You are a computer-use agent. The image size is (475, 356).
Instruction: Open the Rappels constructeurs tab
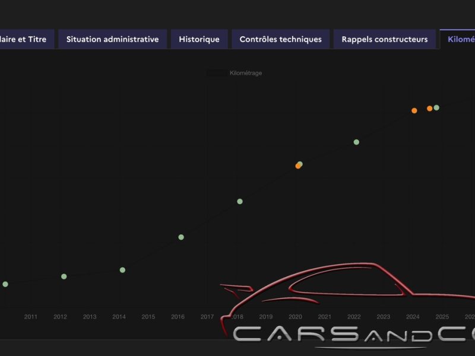pyautogui.click(x=384, y=39)
